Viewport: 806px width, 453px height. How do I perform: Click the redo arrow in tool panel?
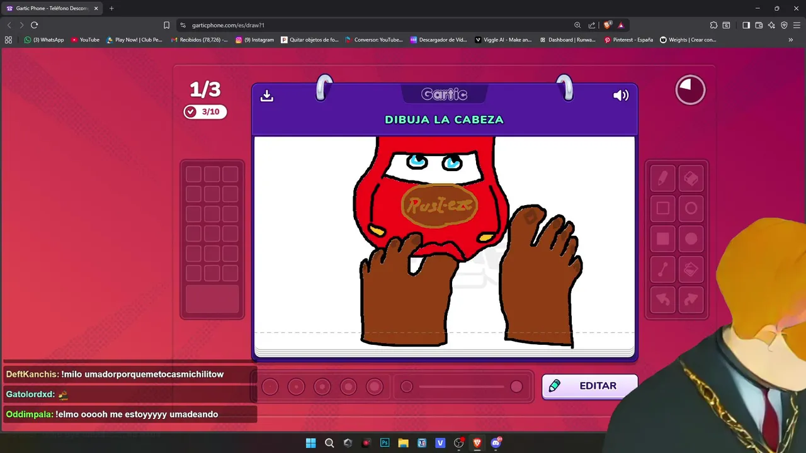691,299
